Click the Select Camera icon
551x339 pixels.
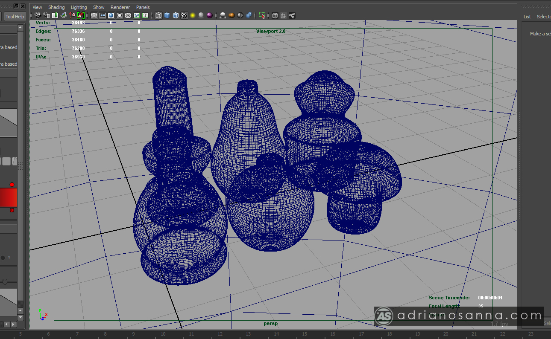click(38, 15)
